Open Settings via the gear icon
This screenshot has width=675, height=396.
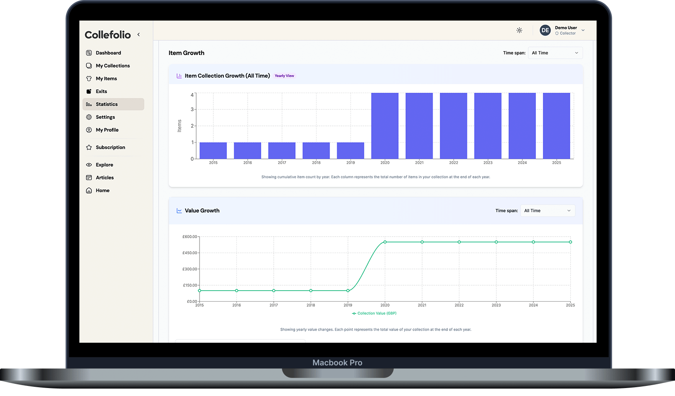pyautogui.click(x=89, y=117)
